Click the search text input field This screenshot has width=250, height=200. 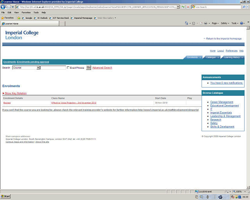point(53,68)
